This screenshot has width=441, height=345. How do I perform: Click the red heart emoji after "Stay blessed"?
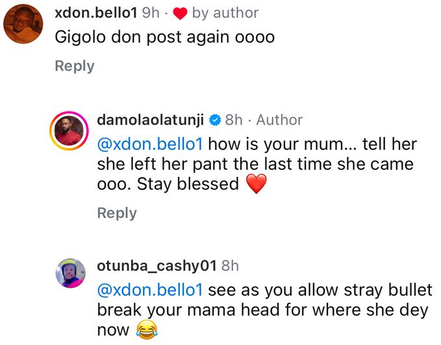coord(257,185)
